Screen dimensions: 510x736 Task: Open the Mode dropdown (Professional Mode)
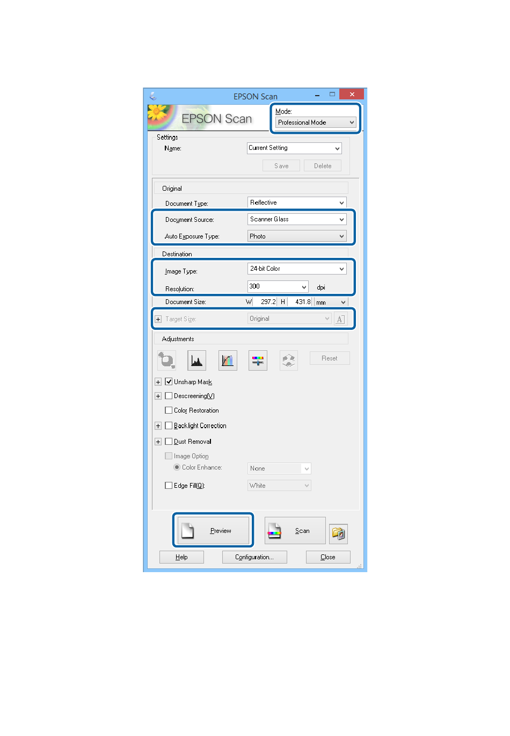316,122
